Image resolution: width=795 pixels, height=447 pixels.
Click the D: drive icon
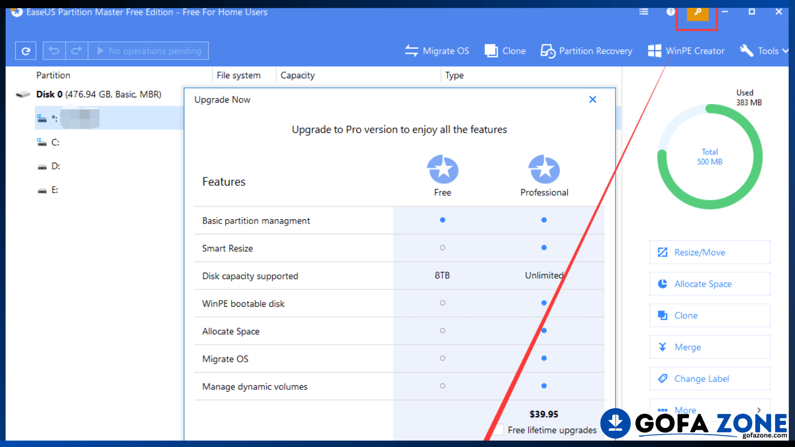pyautogui.click(x=42, y=167)
